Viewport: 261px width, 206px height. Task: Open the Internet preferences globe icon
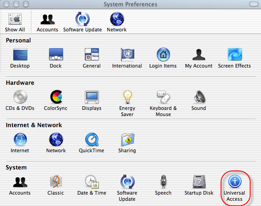click(x=20, y=139)
